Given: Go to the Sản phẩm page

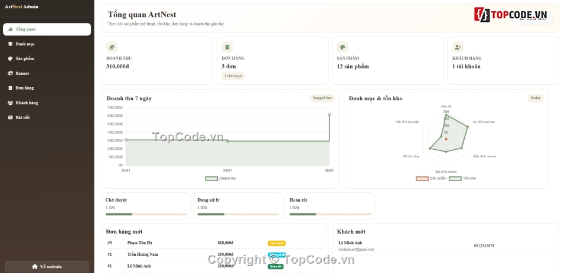Looking at the screenshot, I should 47,58.
